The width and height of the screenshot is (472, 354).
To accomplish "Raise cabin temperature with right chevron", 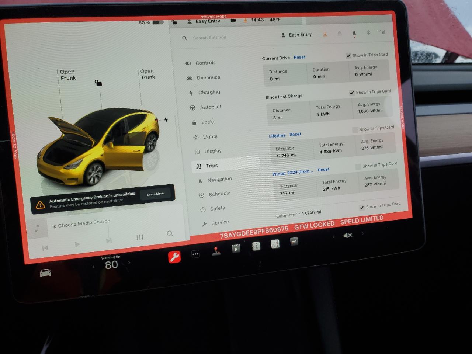I will [x=129, y=263].
